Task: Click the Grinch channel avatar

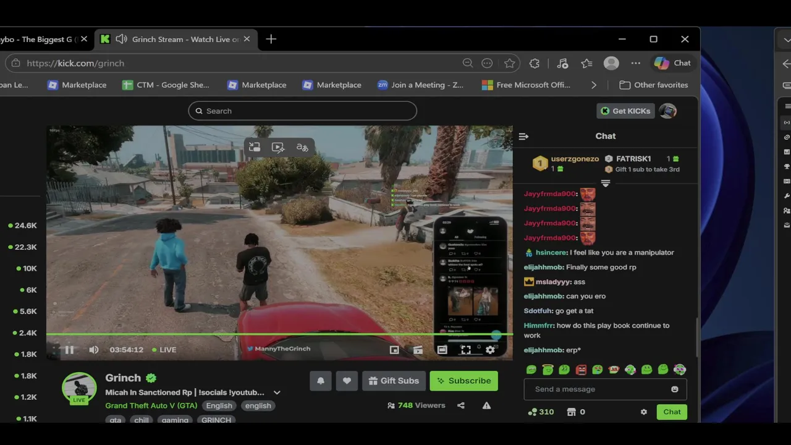Action: point(79,387)
